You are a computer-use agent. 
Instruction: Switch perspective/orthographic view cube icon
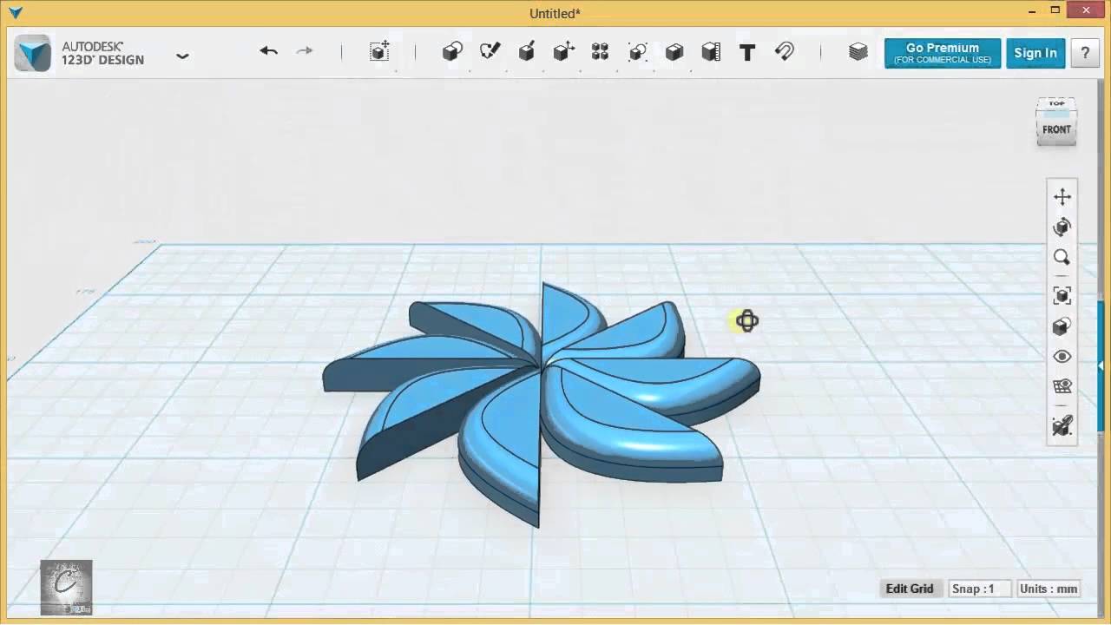[x=1062, y=326]
